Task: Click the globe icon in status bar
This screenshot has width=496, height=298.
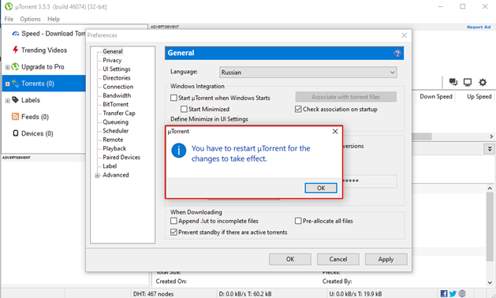Action: click(x=462, y=293)
